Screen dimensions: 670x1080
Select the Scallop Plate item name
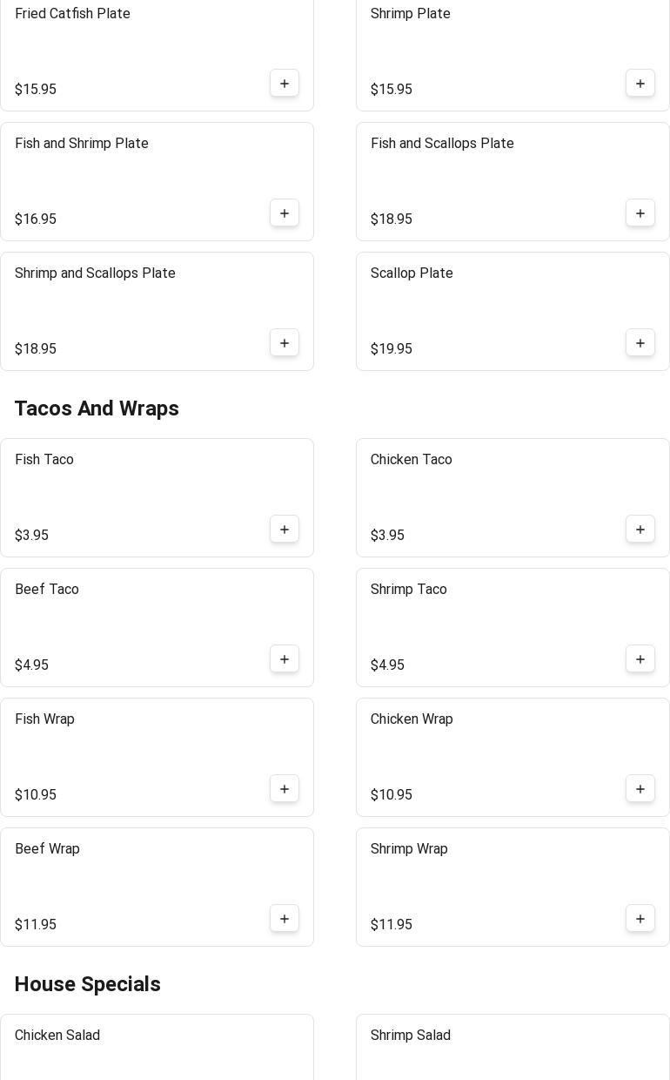click(412, 273)
